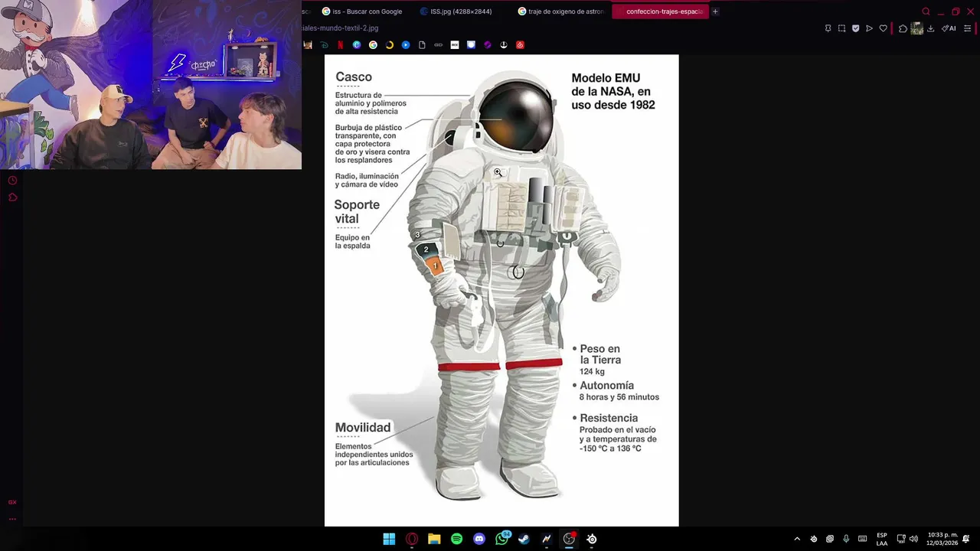Image resolution: width=980 pixels, height=551 pixels.
Task: Switch to the ISS.jpg (4288×2844) tab
Action: pos(460,11)
